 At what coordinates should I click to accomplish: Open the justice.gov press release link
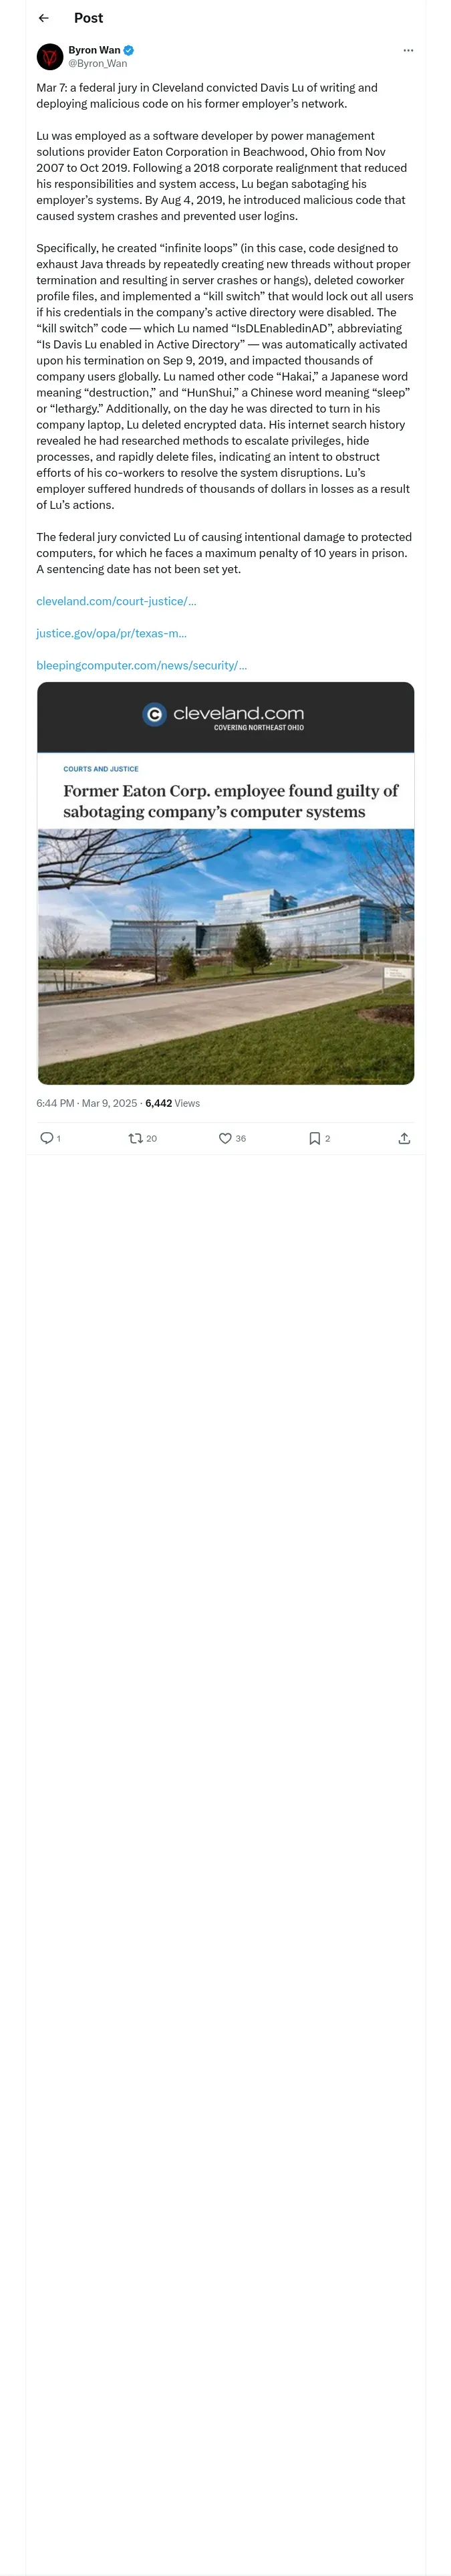111,633
